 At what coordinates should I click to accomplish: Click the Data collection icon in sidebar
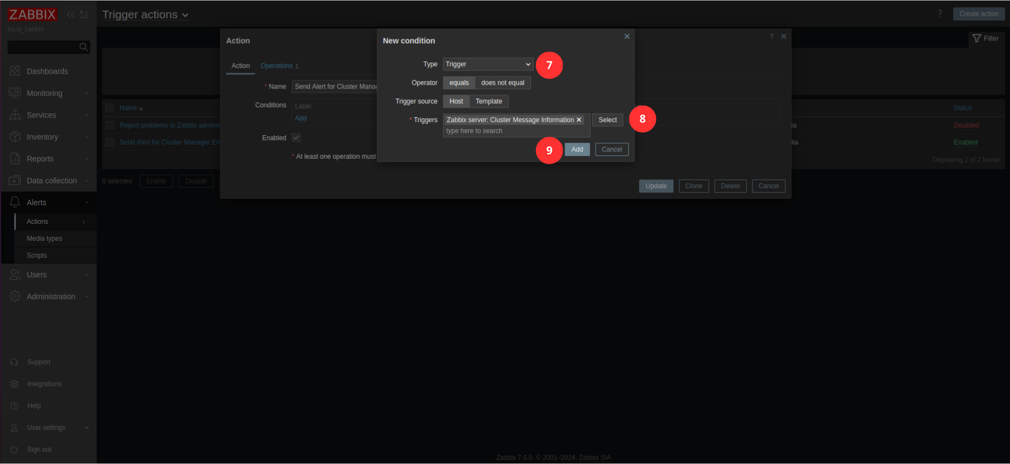(15, 181)
